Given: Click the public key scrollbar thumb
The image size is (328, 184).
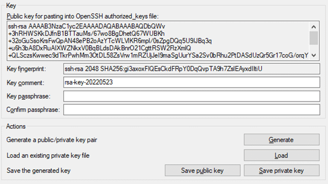Looking at the screenshot, I should point(314,38).
